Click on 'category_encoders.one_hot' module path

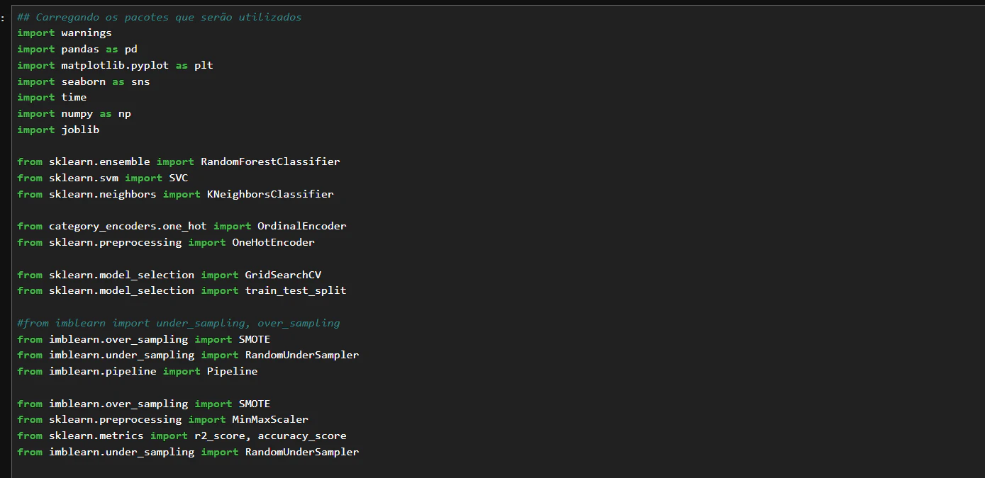pyautogui.click(x=128, y=227)
